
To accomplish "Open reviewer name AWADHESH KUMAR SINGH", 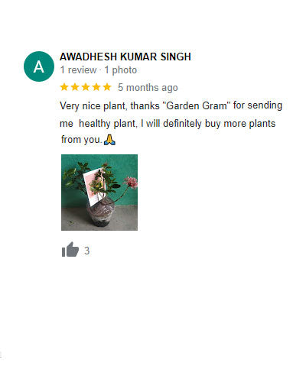I will [125, 57].
